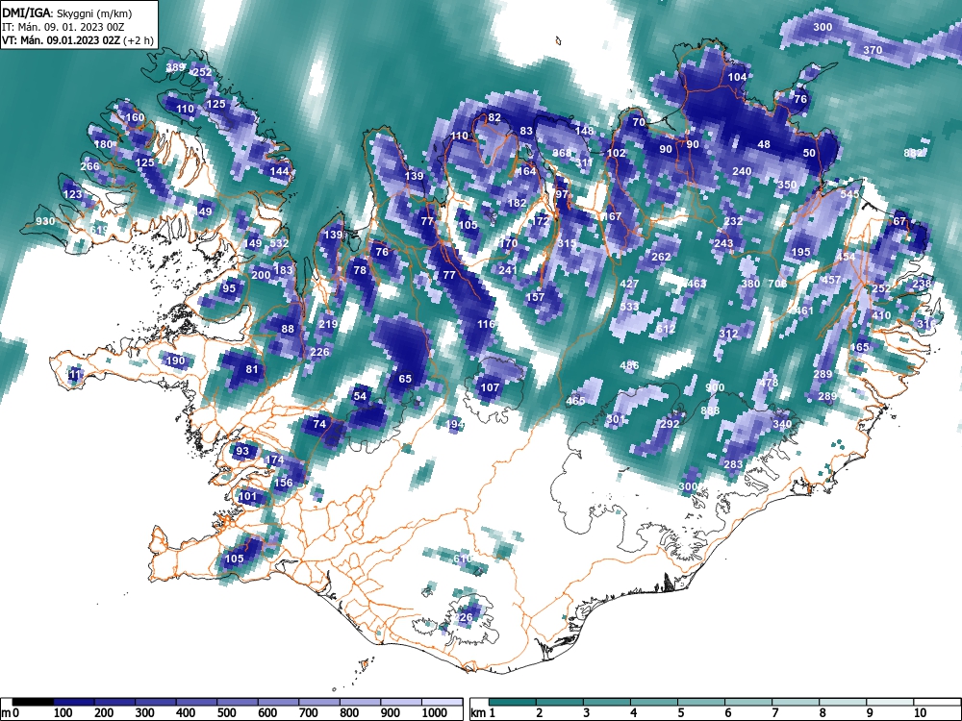
Task: Click the VT valid time 02Z line
Action: 77,40
